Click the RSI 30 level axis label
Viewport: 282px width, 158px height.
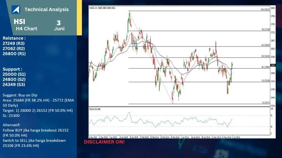click(271, 127)
